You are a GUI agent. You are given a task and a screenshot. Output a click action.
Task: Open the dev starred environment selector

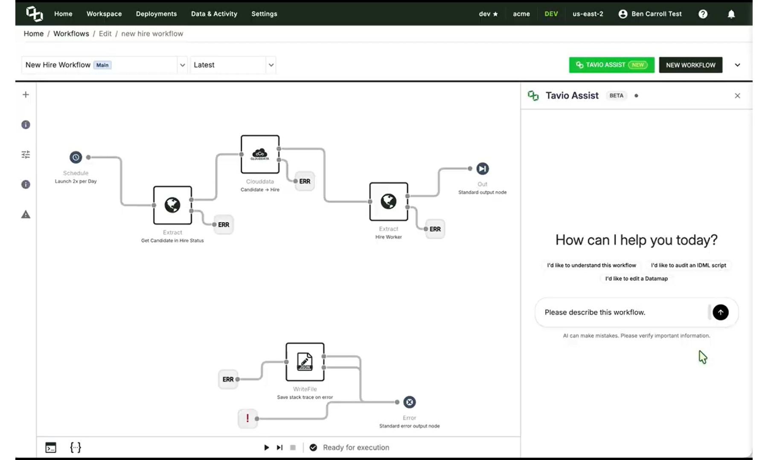488,14
